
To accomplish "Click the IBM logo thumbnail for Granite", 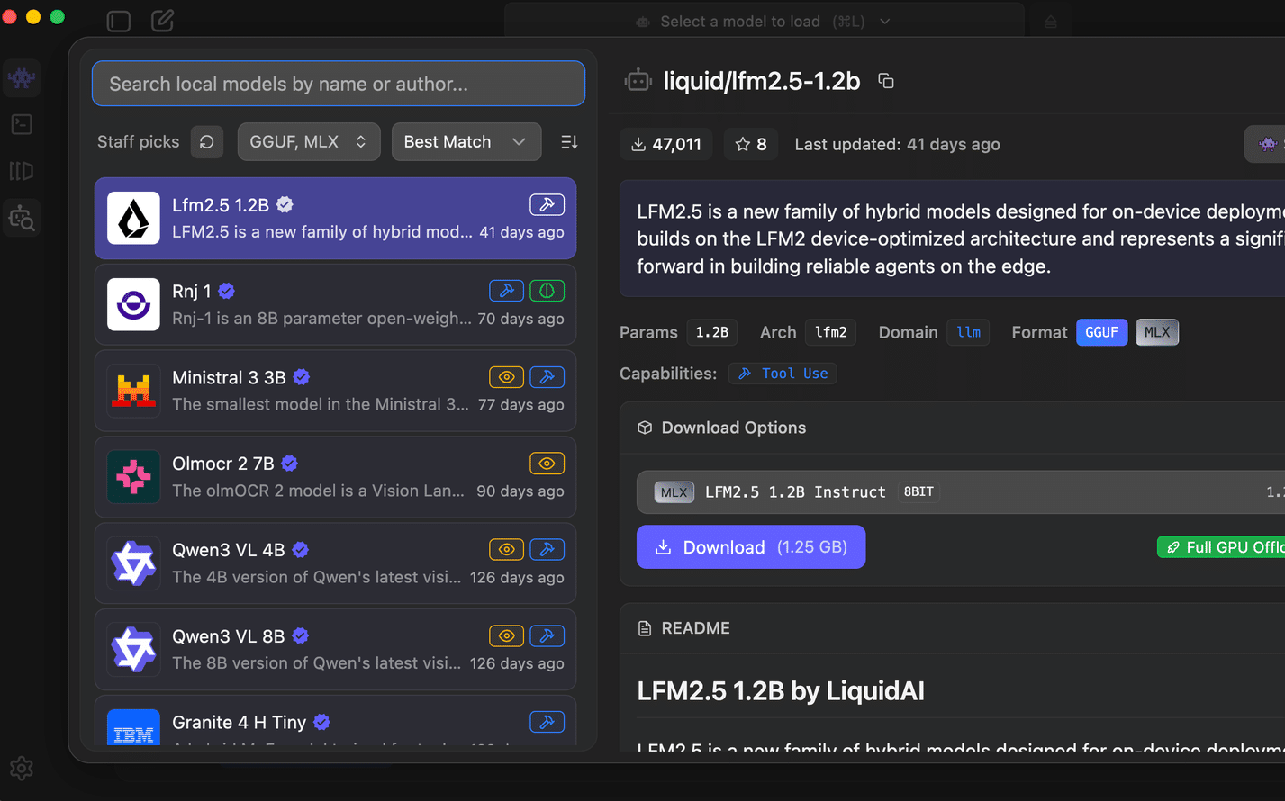I will (x=133, y=728).
